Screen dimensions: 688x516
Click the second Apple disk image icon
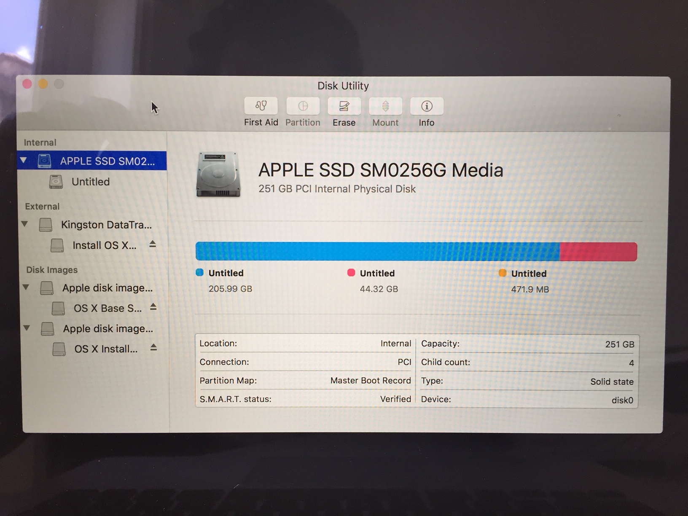(48, 329)
